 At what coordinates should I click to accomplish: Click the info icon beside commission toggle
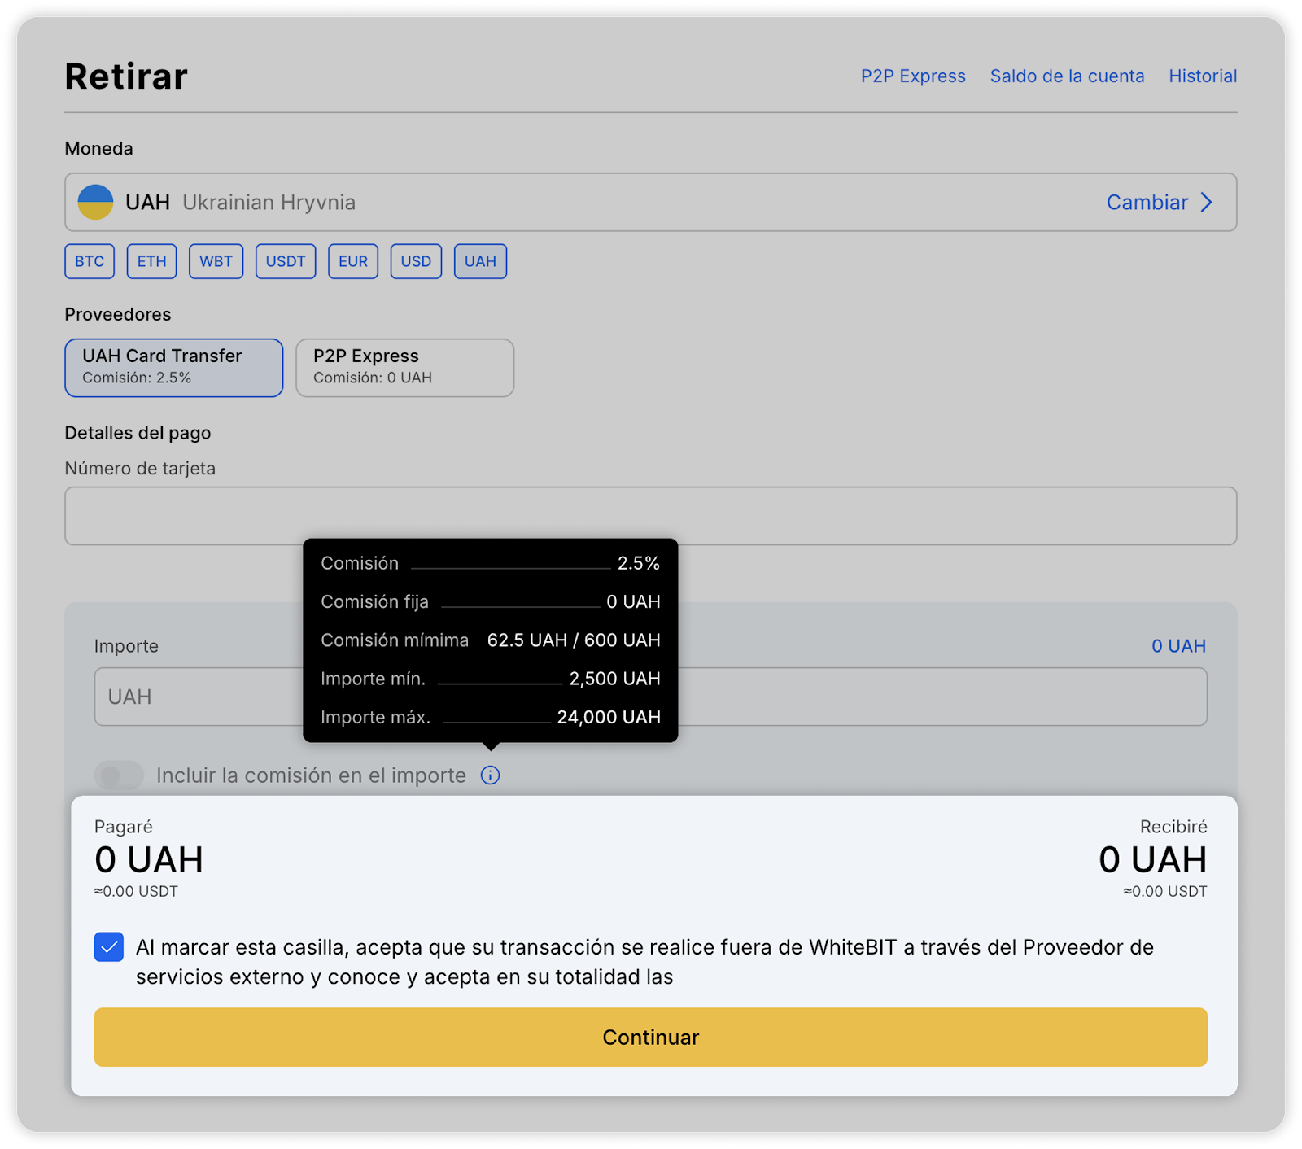click(490, 775)
